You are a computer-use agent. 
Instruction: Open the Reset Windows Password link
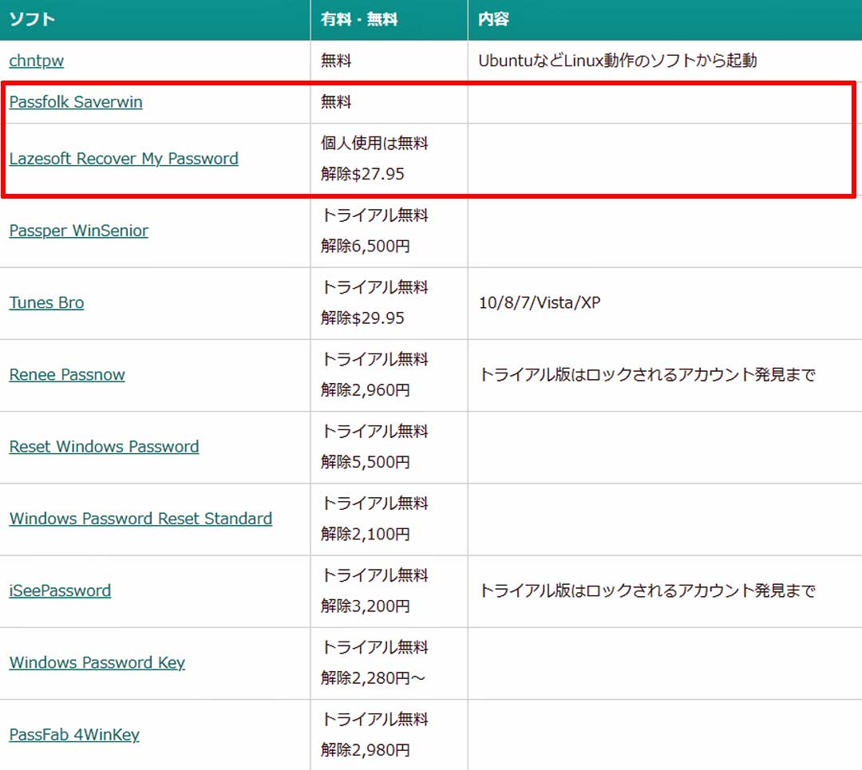tap(104, 447)
